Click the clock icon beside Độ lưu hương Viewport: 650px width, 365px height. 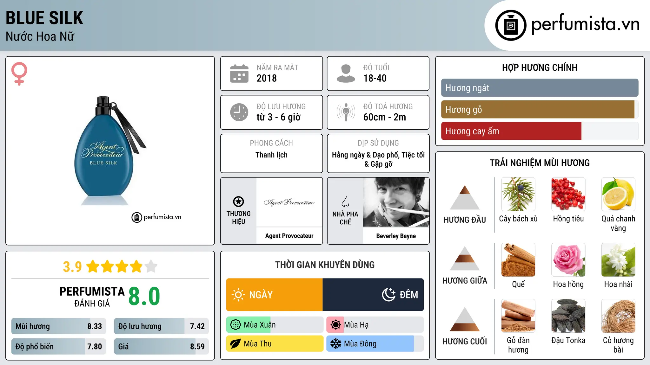(239, 112)
